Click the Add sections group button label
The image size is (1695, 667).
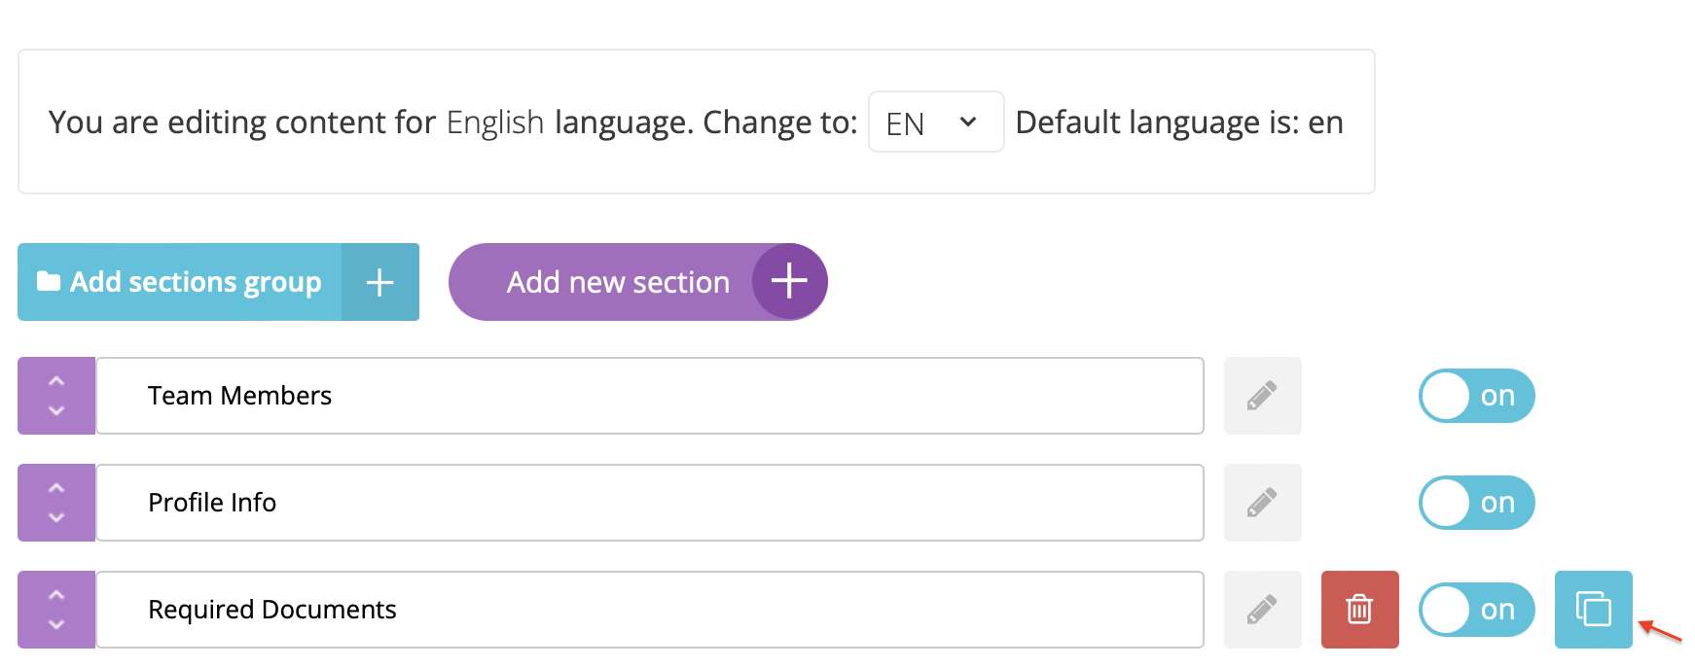pyautogui.click(x=196, y=282)
